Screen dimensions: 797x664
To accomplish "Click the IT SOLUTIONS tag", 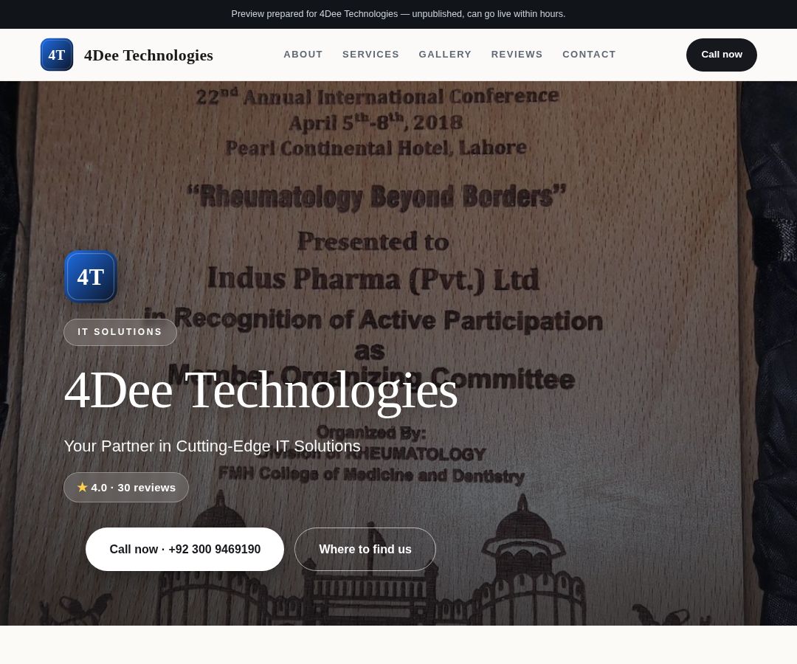I will tap(120, 332).
